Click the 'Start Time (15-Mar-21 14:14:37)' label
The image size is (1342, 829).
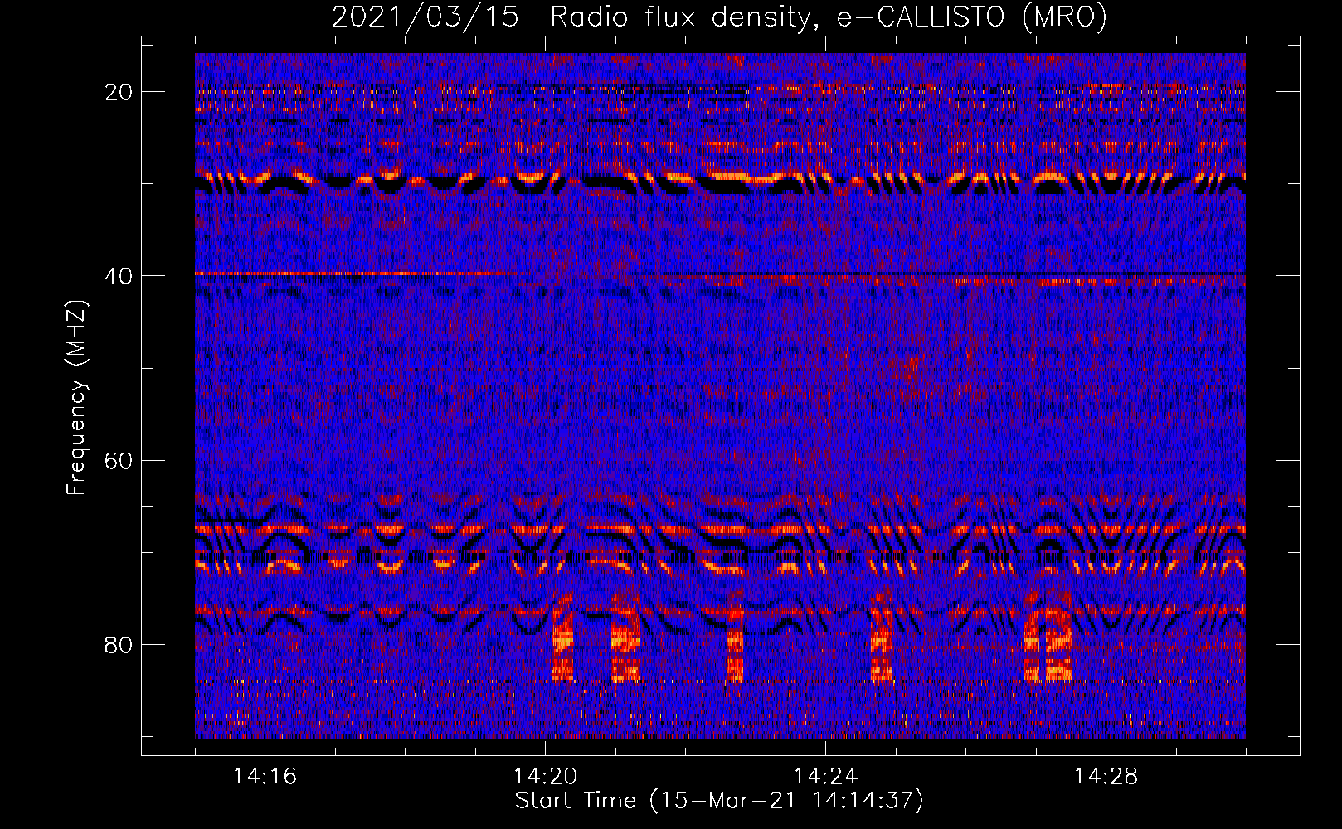719,801
